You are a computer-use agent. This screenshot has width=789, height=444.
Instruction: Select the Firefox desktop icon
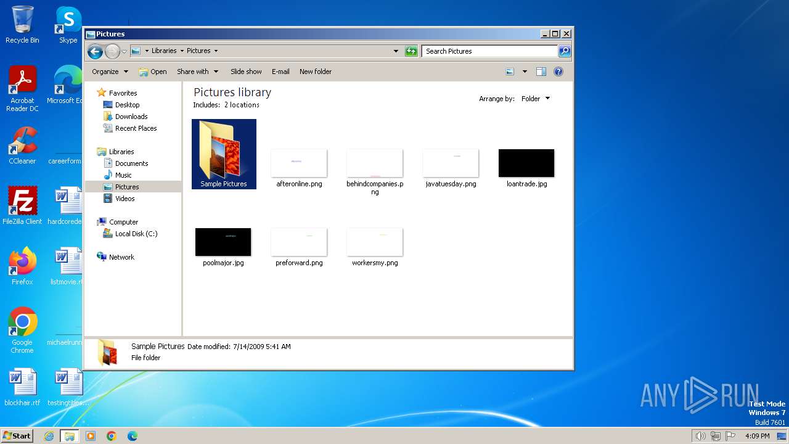click(x=22, y=266)
